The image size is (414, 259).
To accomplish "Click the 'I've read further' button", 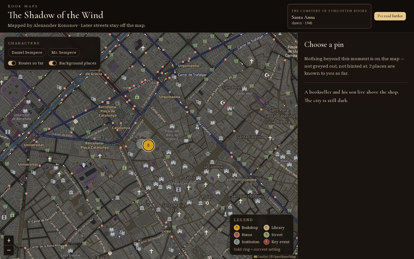I will pyautogui.click(x=390, y=16).
